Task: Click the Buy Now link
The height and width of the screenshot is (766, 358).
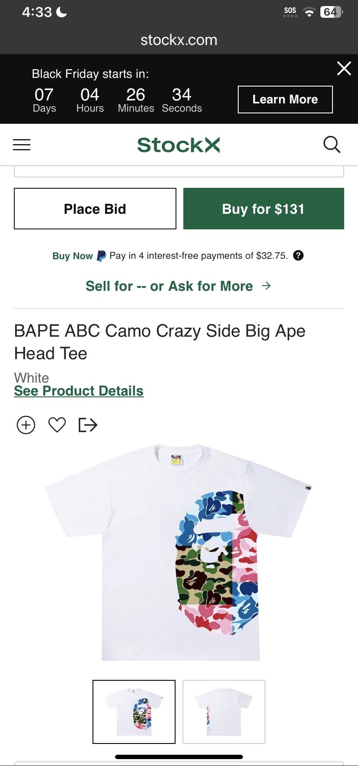Action: [72, 256]
